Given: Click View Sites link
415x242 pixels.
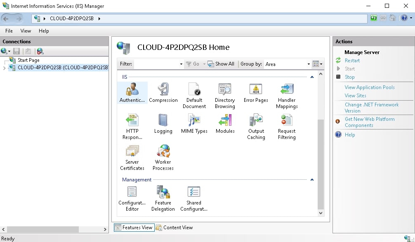Looking at the screenshot, I should (x=356, y=96).
